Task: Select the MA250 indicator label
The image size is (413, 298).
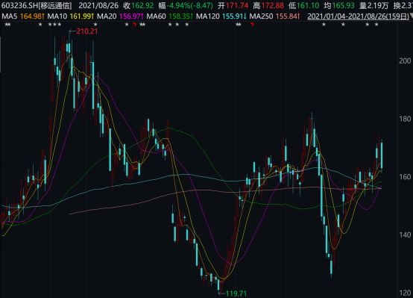Action: tap(261, 16)
